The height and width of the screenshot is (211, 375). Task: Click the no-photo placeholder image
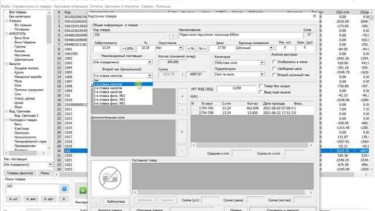110,178
